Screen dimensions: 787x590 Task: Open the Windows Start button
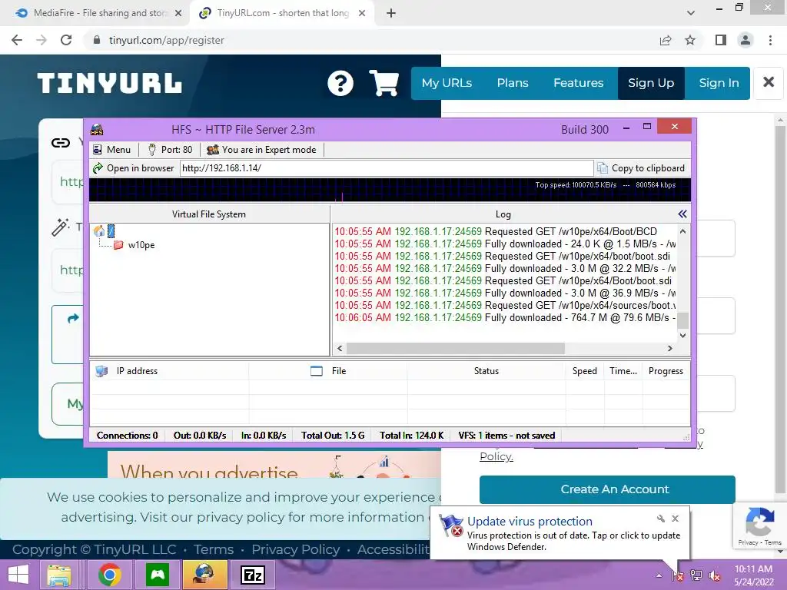pyautogui.click(x=18, y=575)
